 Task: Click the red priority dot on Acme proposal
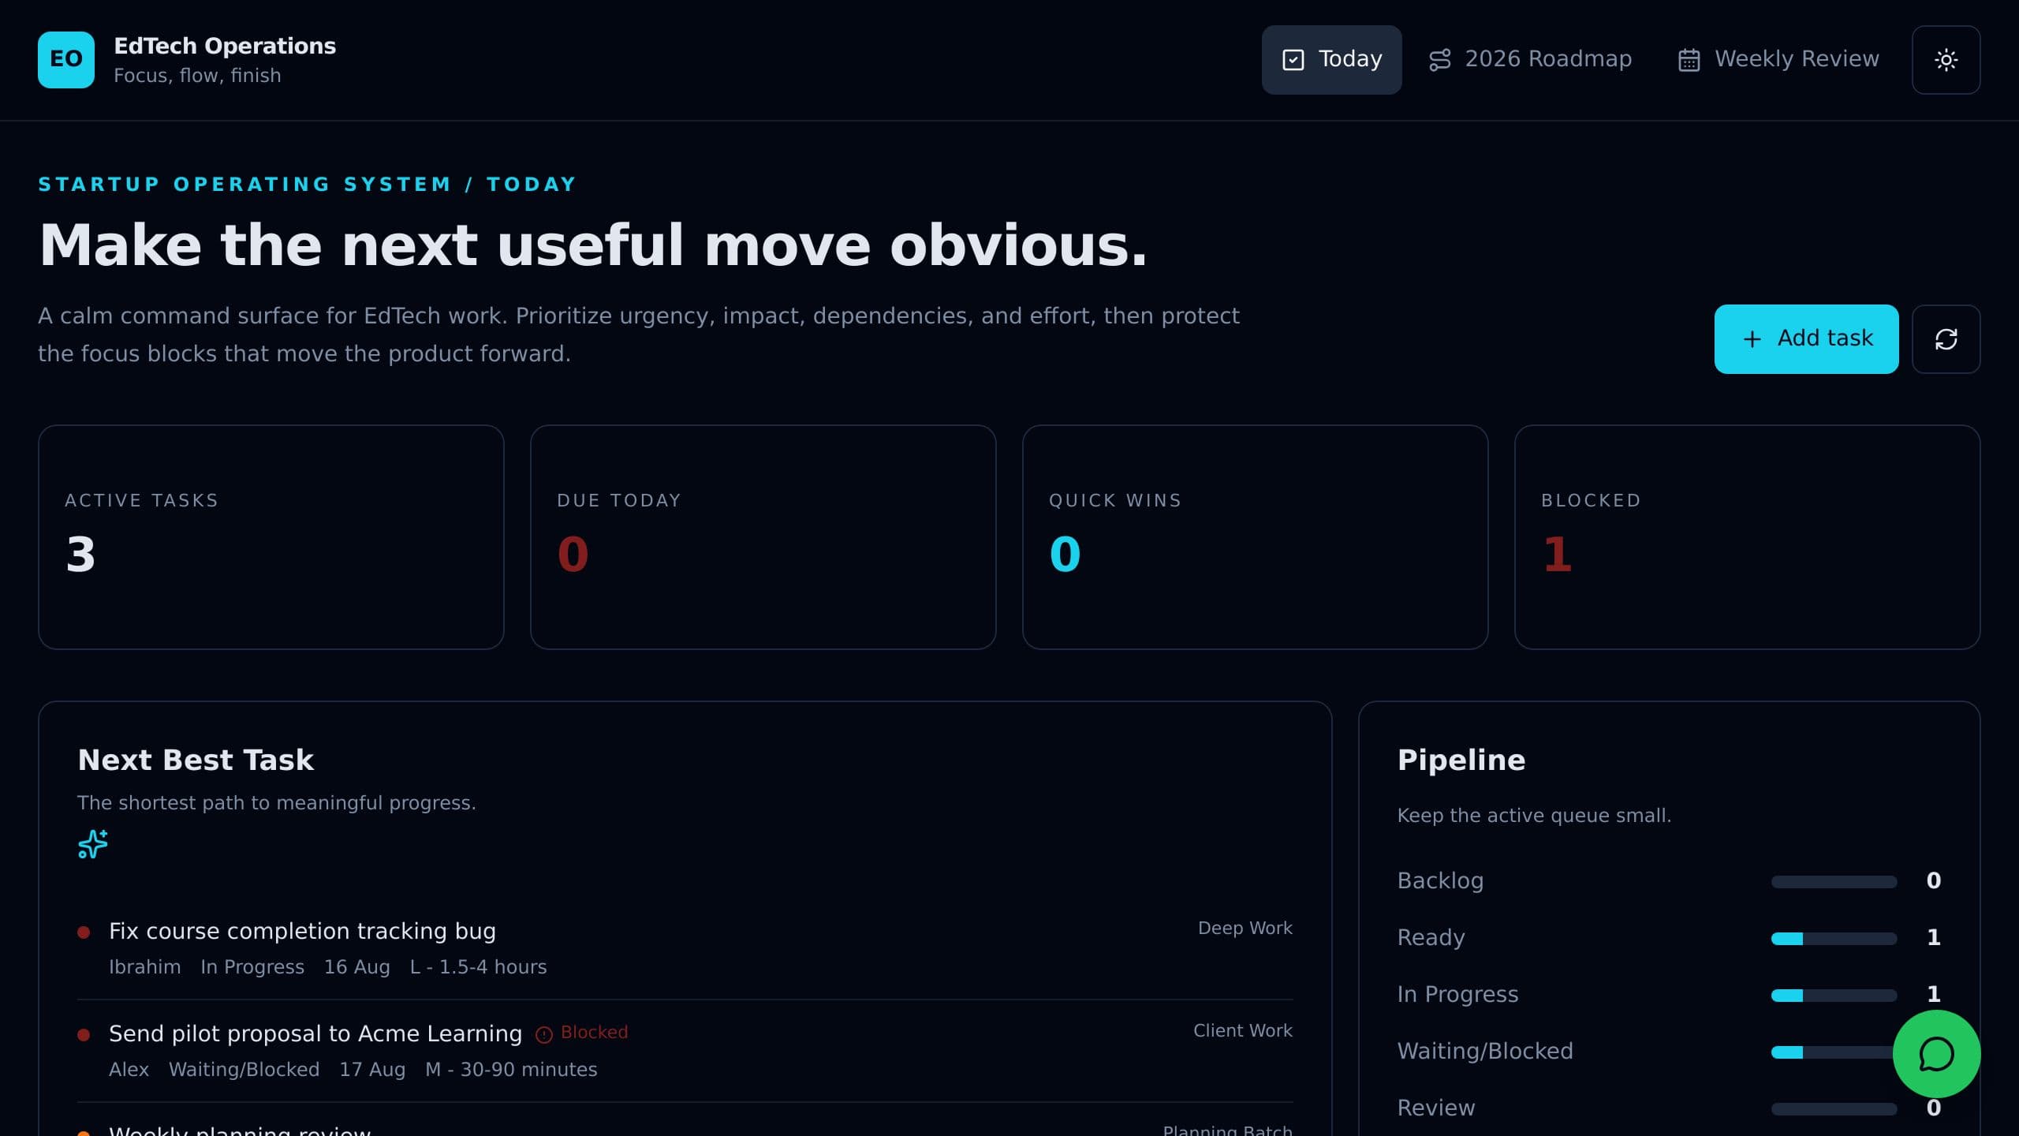pyautogui.click(x=84, y=1035)
